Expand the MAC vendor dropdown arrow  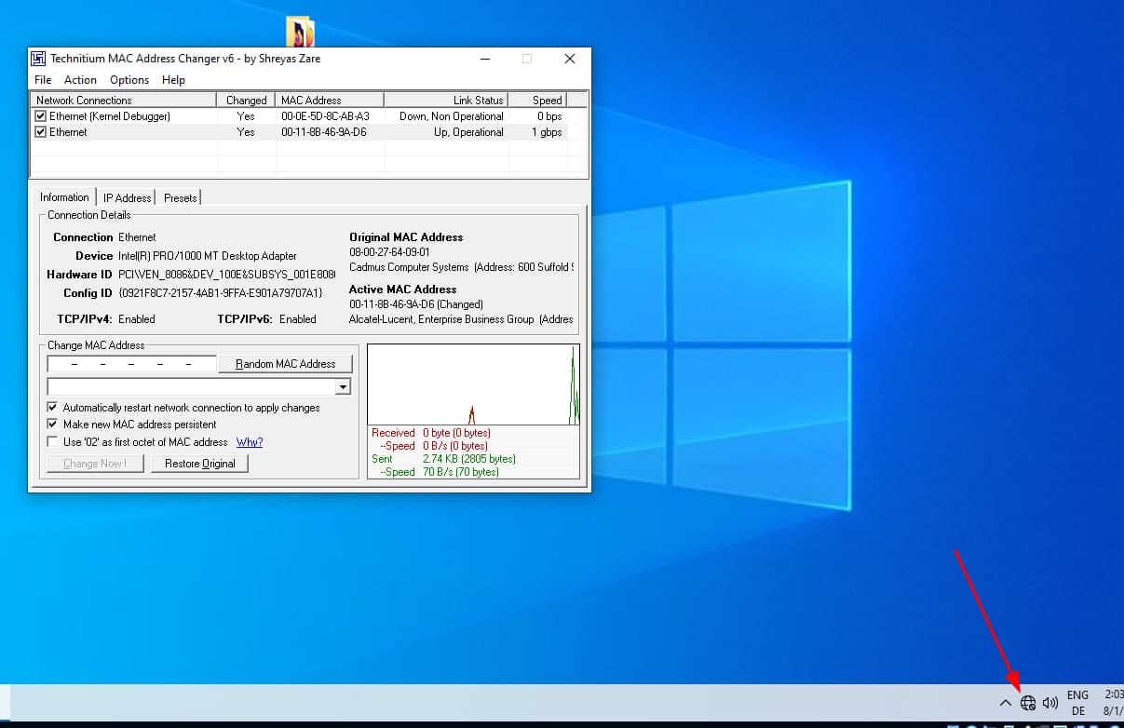pos(343,386)
